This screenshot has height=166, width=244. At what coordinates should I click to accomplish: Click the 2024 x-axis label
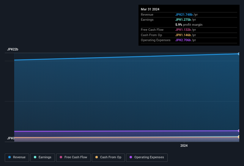coord(184,146)
